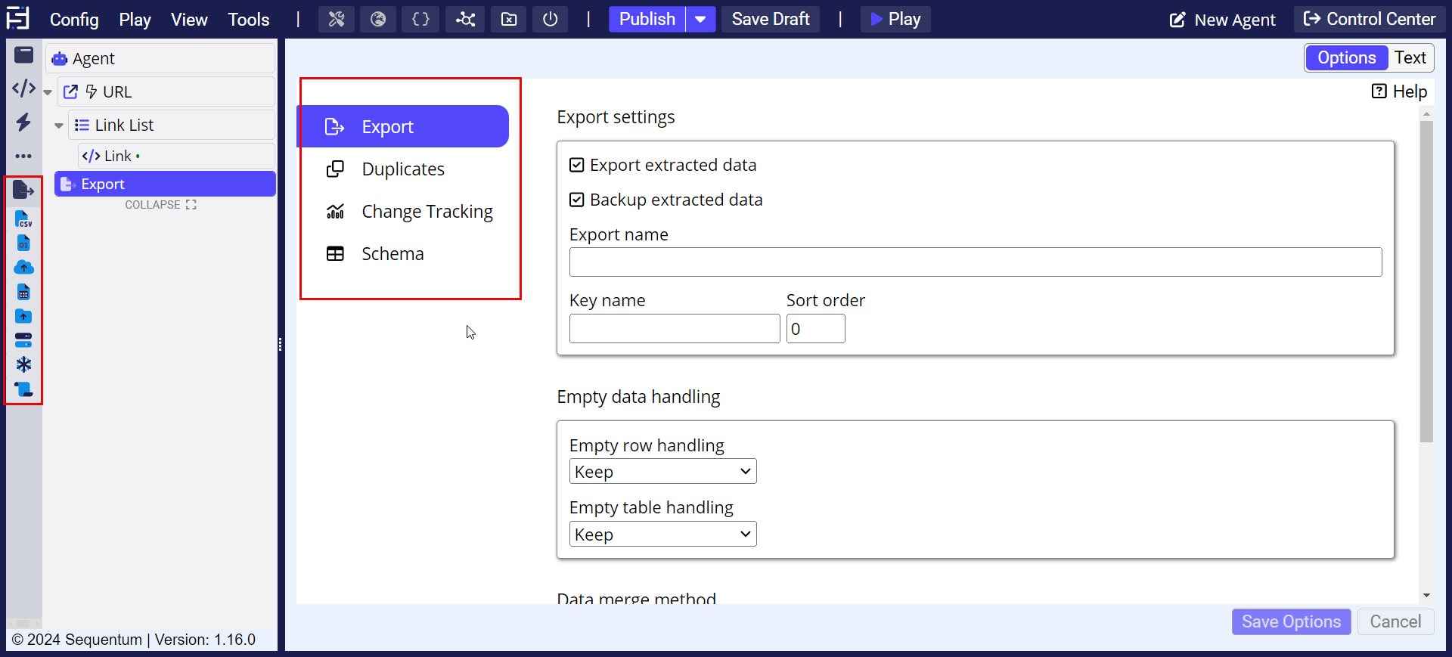Click the curly braces toolbar icon
This screenshot has height=657, width=1452.
click(x=420, y=20)
